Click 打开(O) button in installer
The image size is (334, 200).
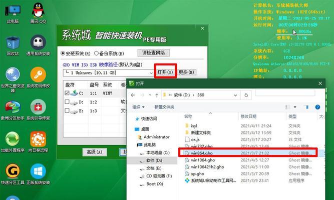[165, 72]
